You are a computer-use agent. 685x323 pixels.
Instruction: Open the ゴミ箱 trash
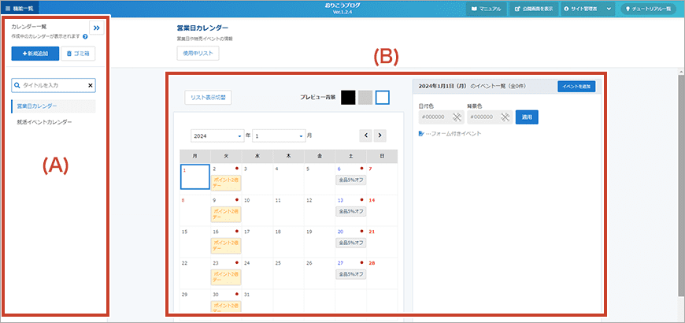pos(78,54)
